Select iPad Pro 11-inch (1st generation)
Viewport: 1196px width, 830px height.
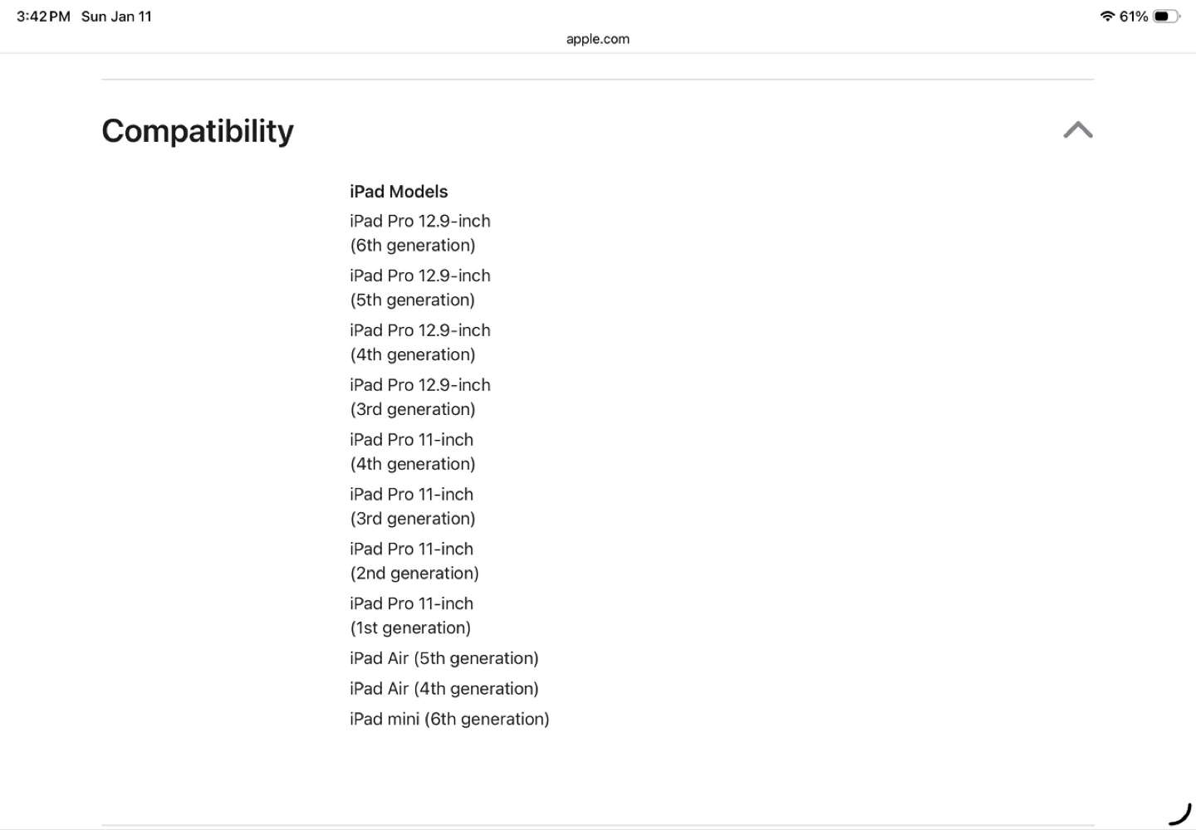pyautogui.click(x=411, y=616)
